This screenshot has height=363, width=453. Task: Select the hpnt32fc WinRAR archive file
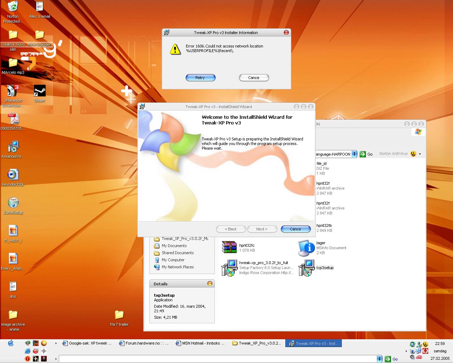click(229, 247)
